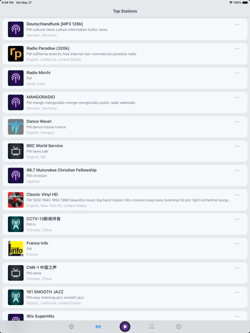Viewport: 250px width, 333px height.
Task: Open more options for Dance Wave!
Action: coord(237,122)
